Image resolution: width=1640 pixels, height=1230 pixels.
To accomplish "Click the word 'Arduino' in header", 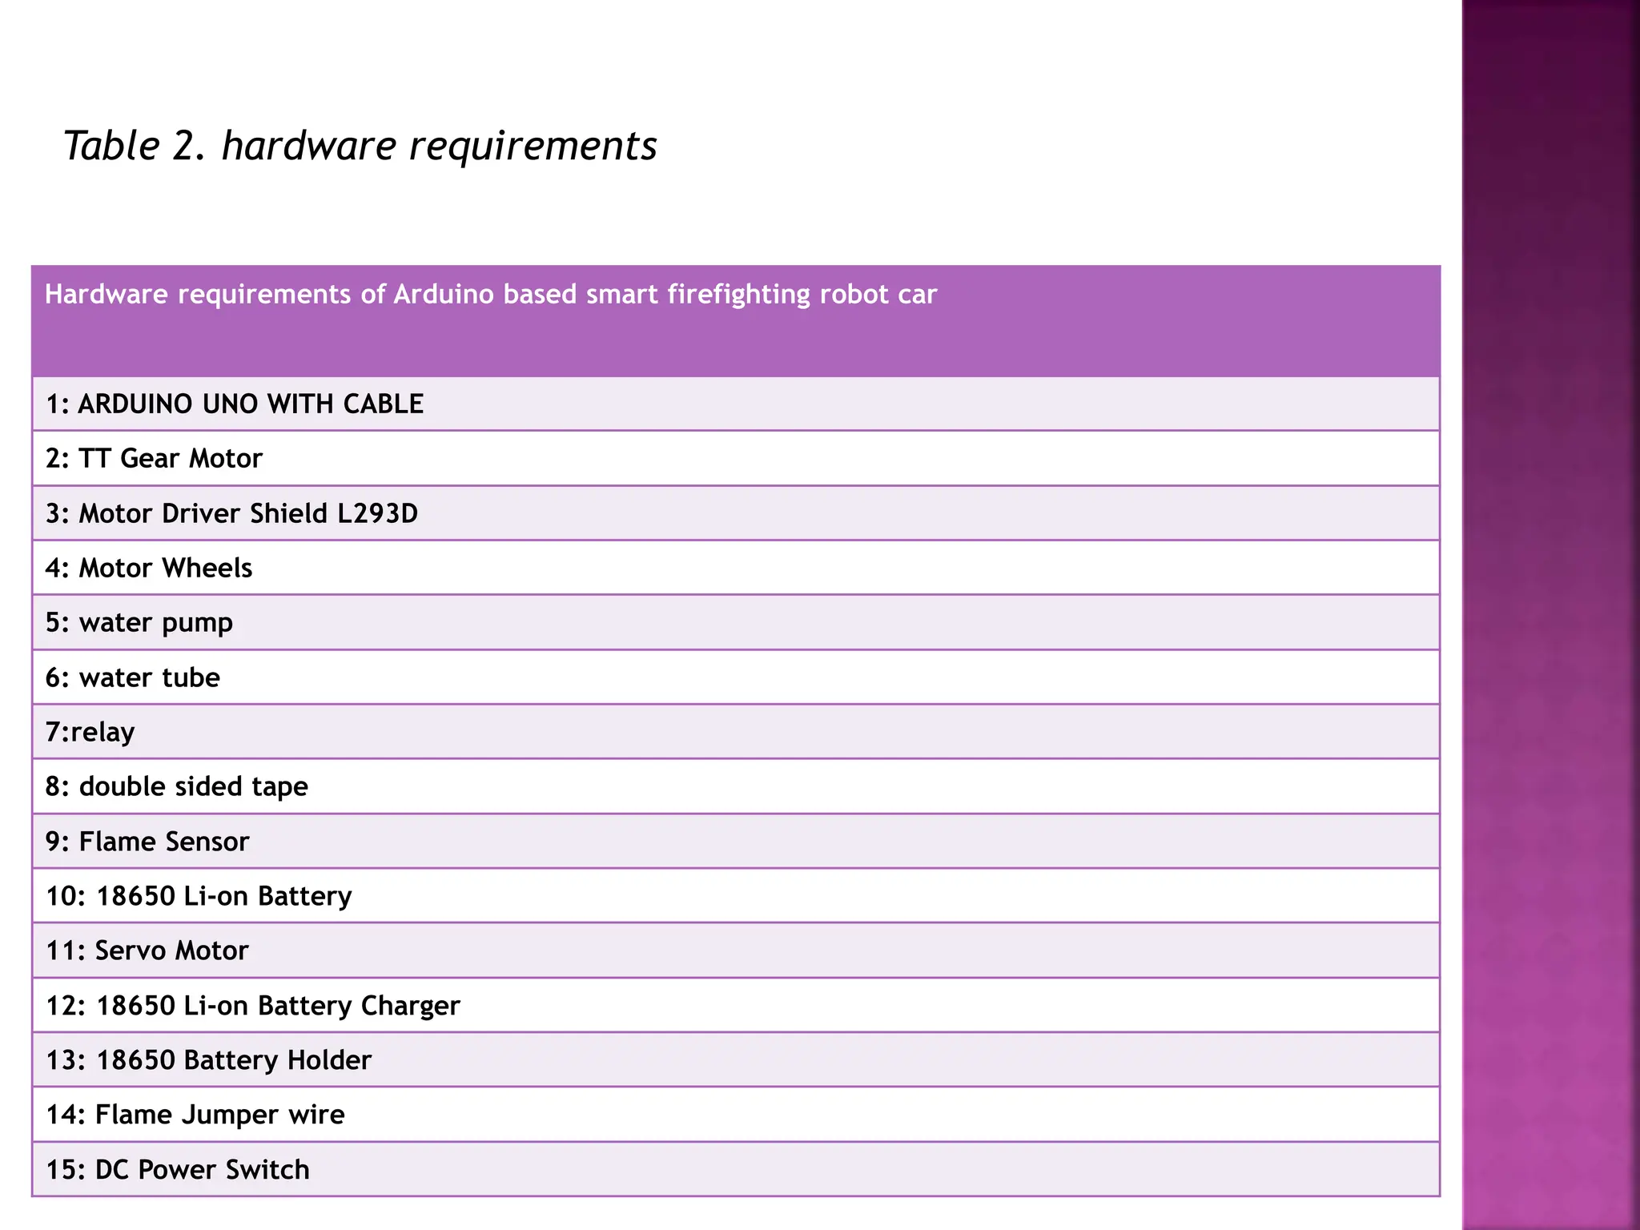I will [x=444, y=295].
